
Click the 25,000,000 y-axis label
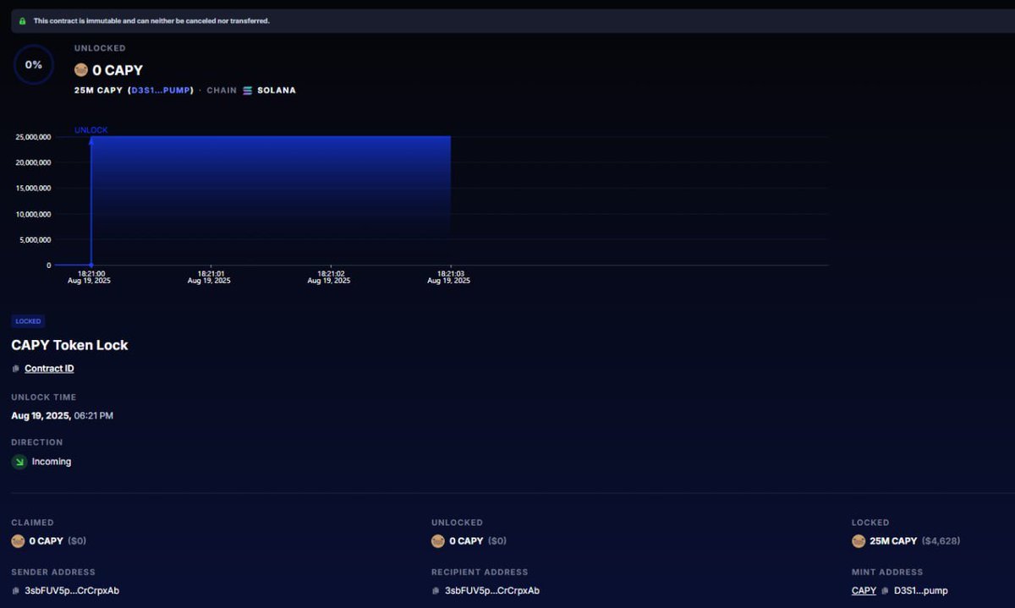32,137
